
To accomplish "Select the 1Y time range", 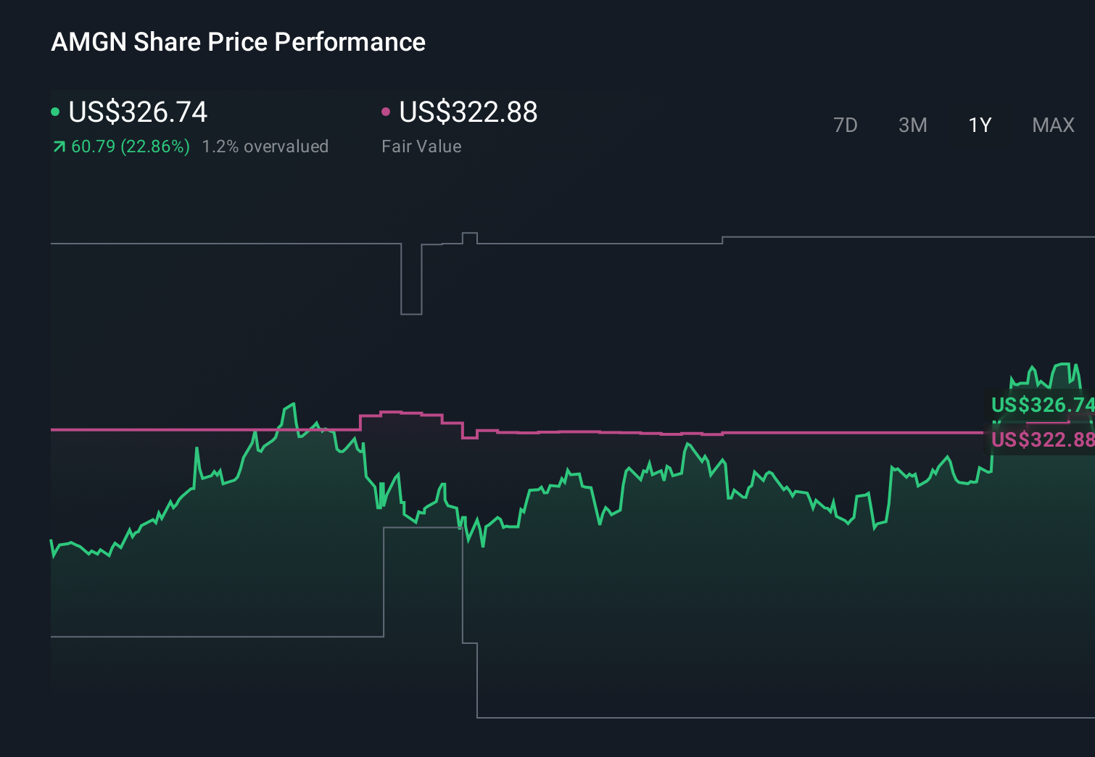I will pos(980,125).
